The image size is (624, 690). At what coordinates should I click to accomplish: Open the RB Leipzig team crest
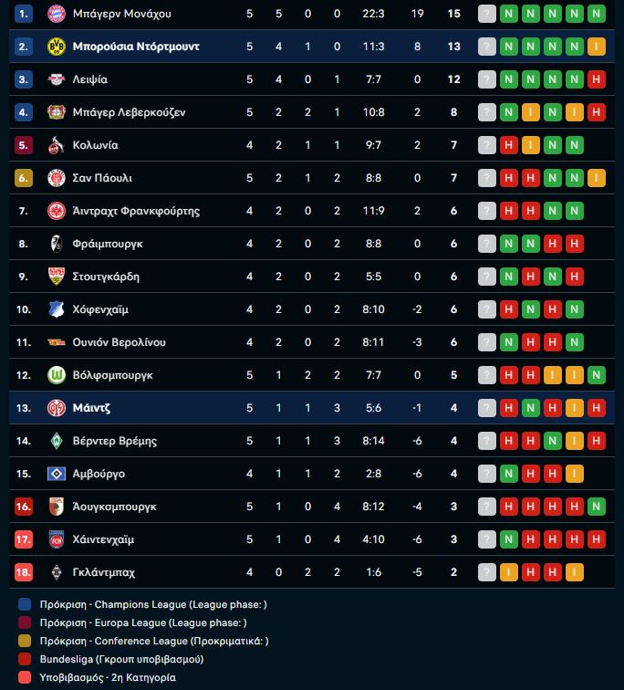(57, 79)
